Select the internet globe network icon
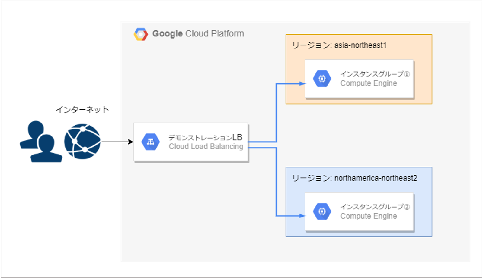 click(82, 142)
